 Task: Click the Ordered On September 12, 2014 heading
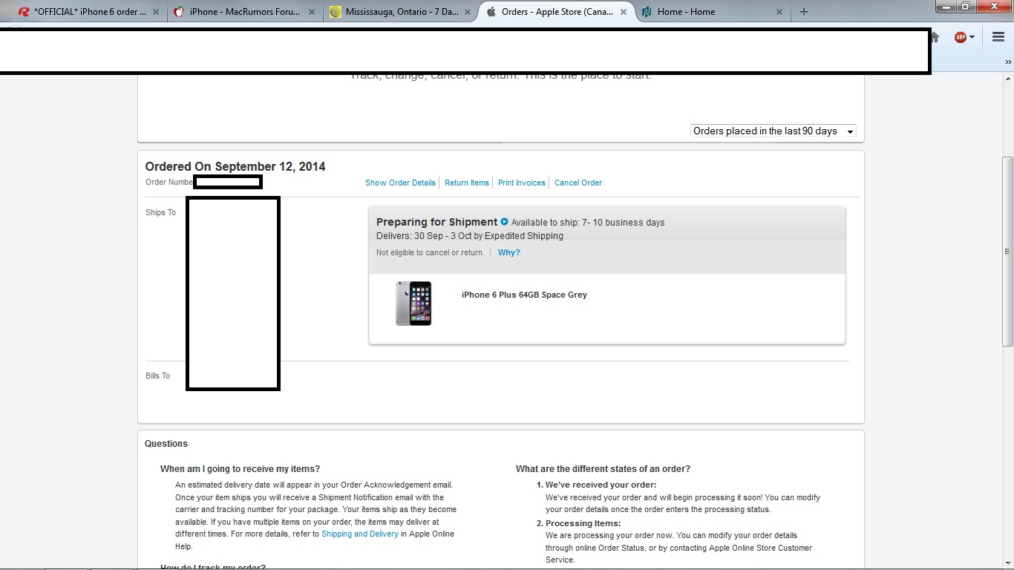(x=235, y=166)
